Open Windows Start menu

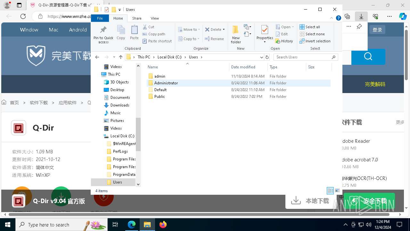pyautogui.click(x=7, y=225)
